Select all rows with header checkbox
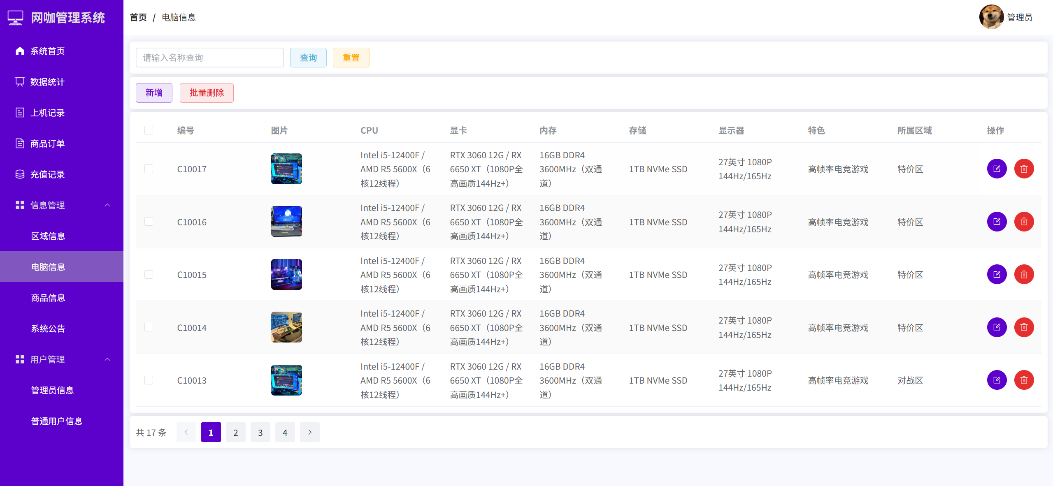Screen dimensions: 1053x486 149,130
